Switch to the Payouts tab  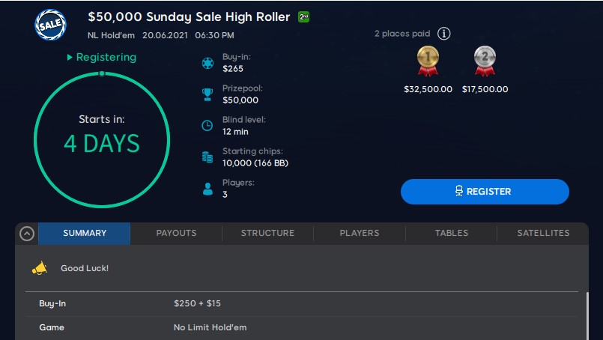click(176, 233)
